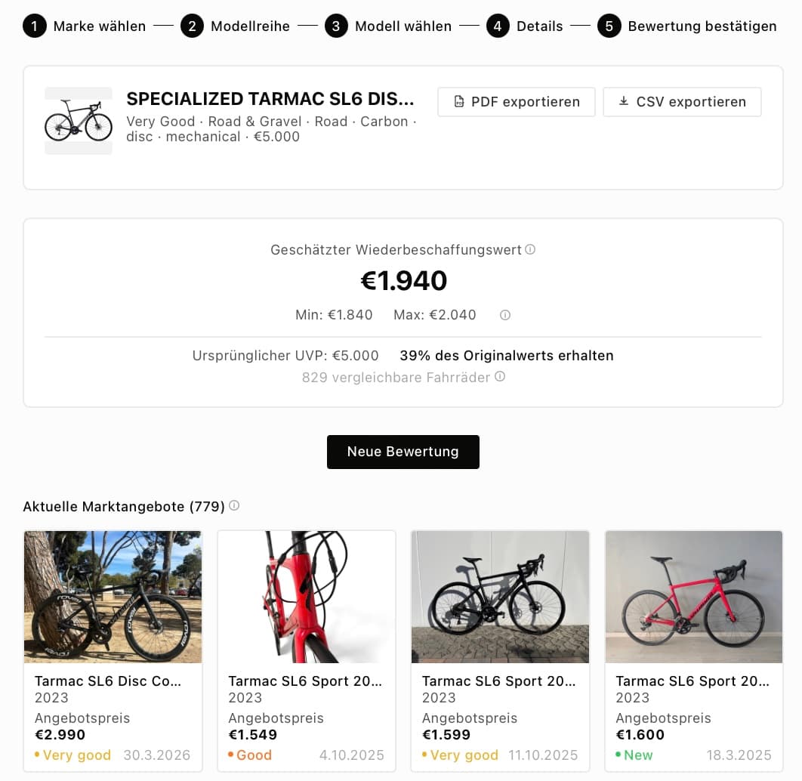Screen dimensions: 802x781
Task: Open the black bike listing priced €1.599
Action: click(500, 597)
